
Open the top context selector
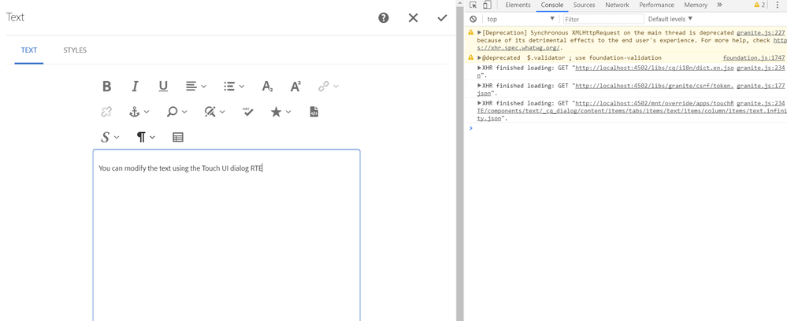[521, 19]
